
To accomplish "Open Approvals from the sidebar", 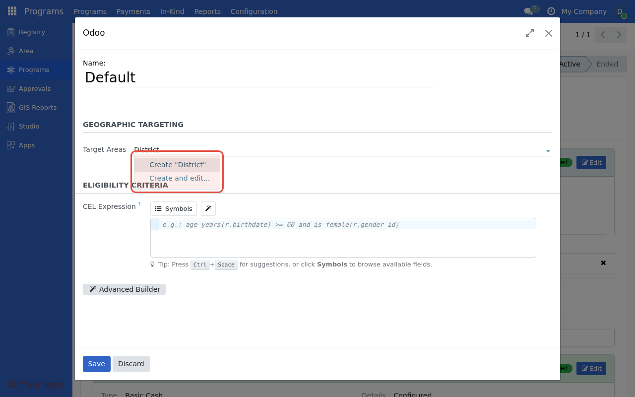I will tap(35, 88).
